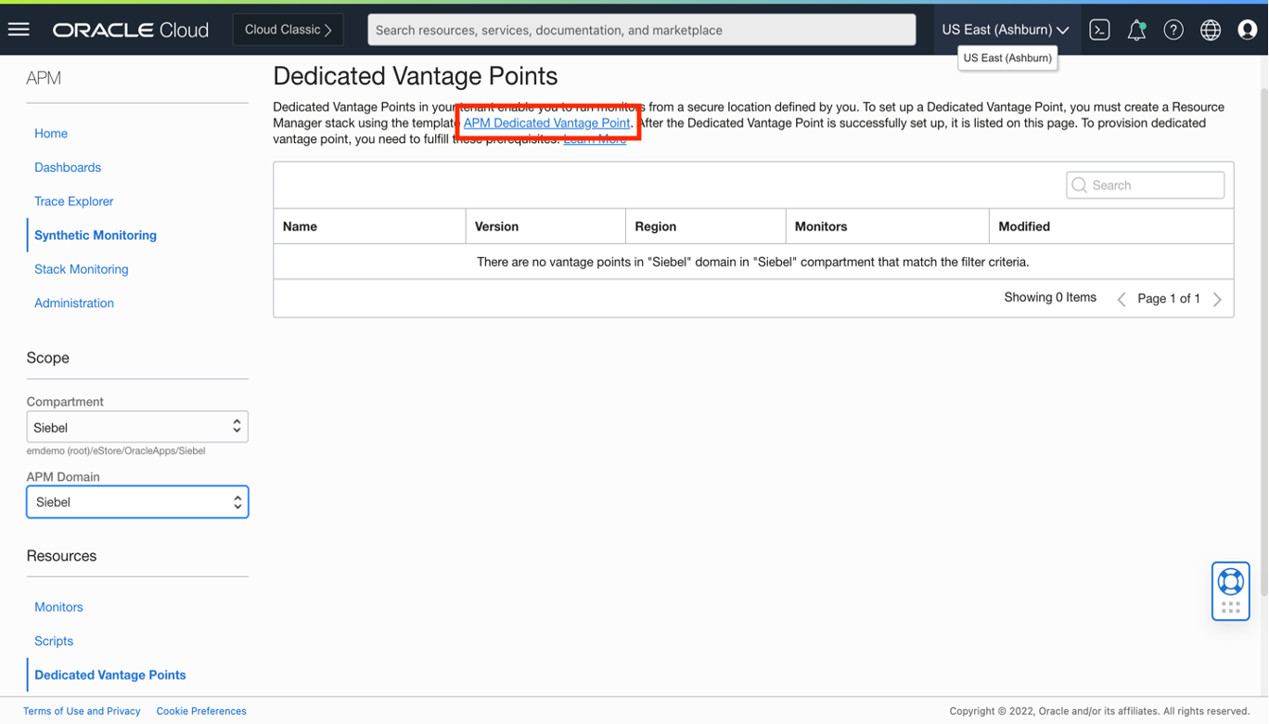Click the 'Page 1 of 1' pagination text
The width and height of the screenshot is (1269, 724).
1169,299
